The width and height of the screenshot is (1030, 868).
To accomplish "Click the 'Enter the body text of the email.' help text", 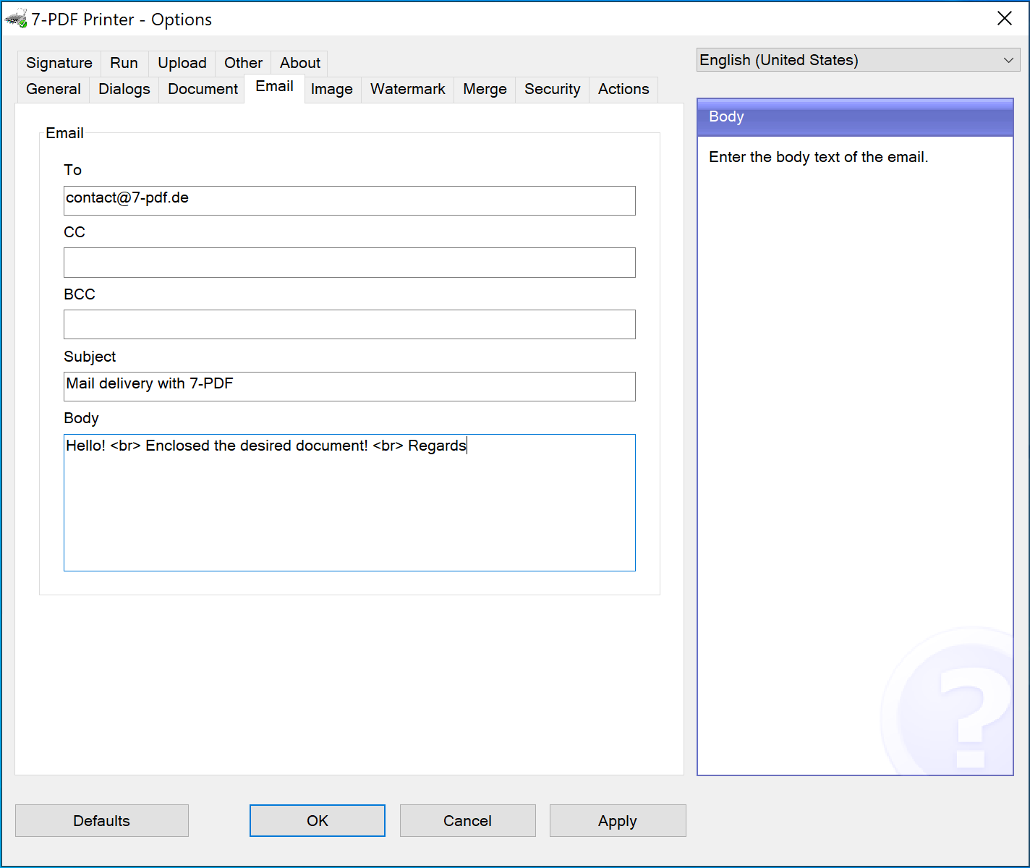I will pyautogui.click(x=818, y=157).
